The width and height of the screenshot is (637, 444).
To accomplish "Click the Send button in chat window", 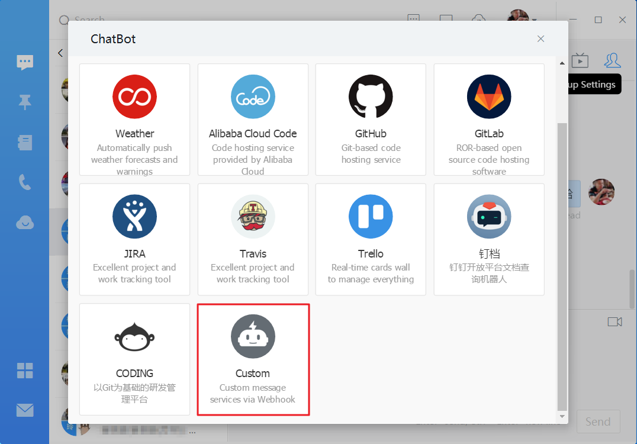I will click(x=598, y=422).
